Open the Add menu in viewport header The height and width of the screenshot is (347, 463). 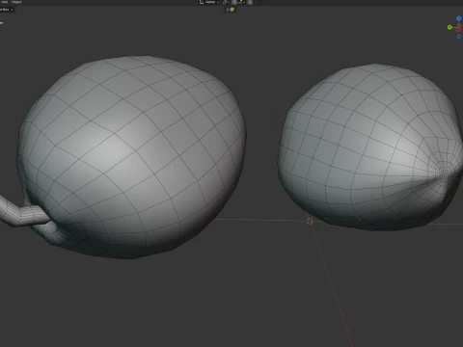pyautogui.click(x=5, y=2)
